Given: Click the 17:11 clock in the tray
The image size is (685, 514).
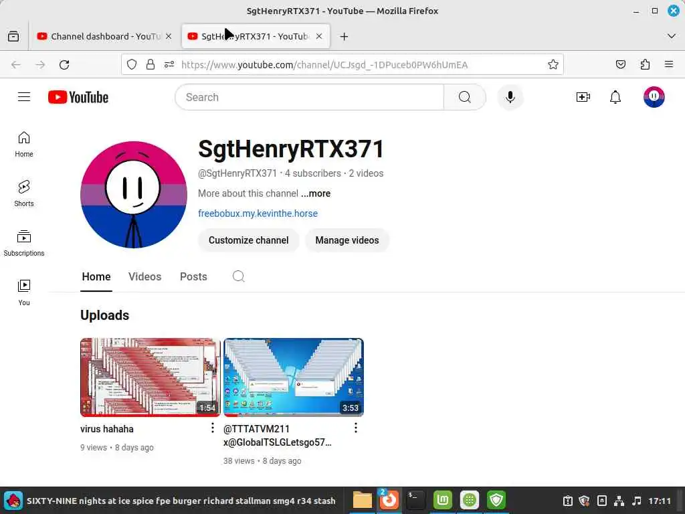Looking at the screenshot, I should pos(659,501).
